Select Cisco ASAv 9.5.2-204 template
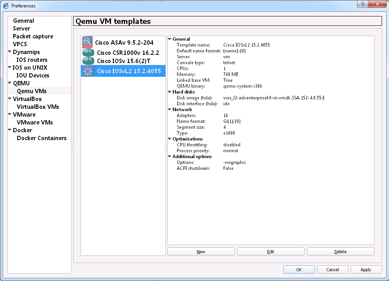 [x=124, y=43]
